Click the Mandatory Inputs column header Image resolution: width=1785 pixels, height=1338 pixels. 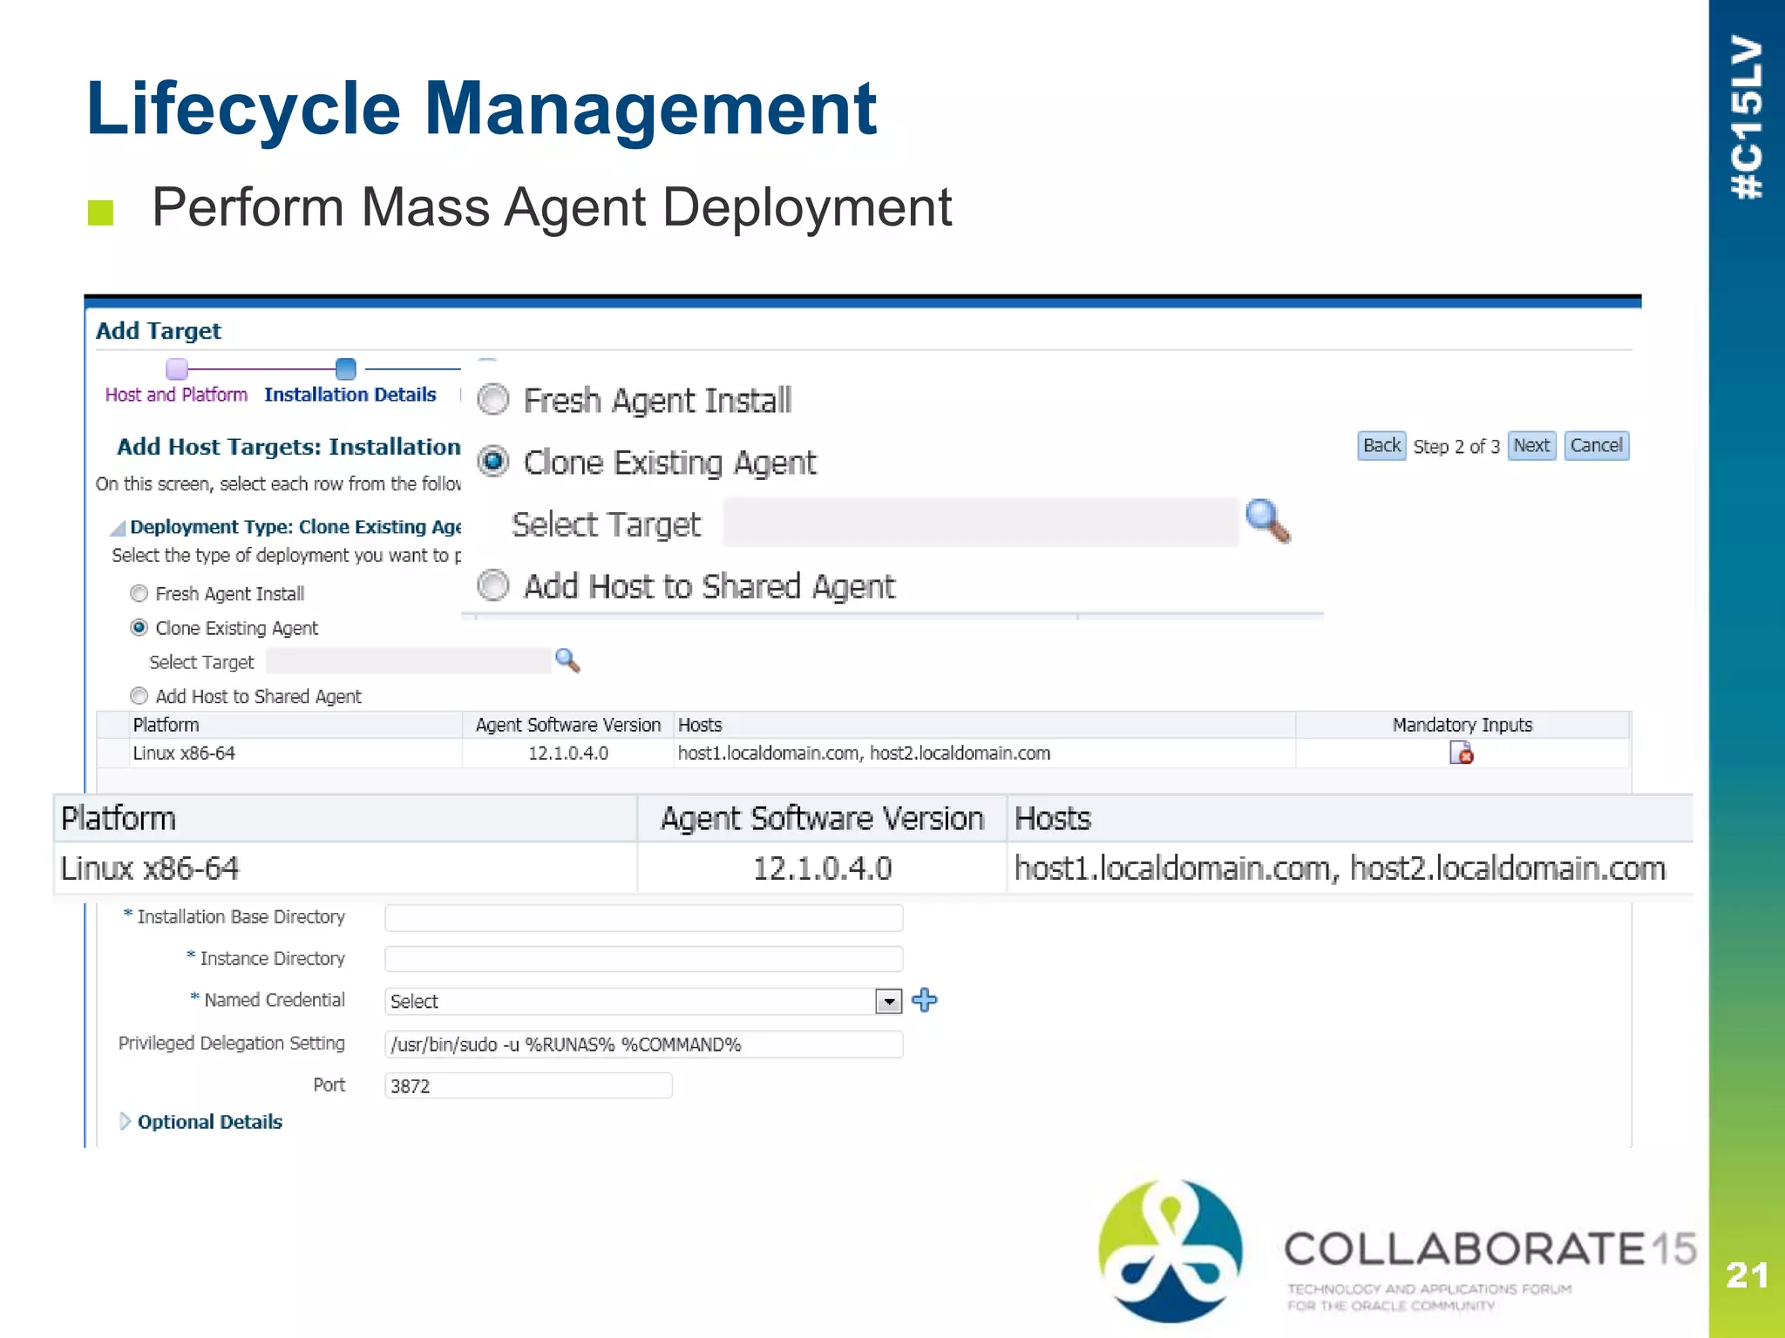1462,725
